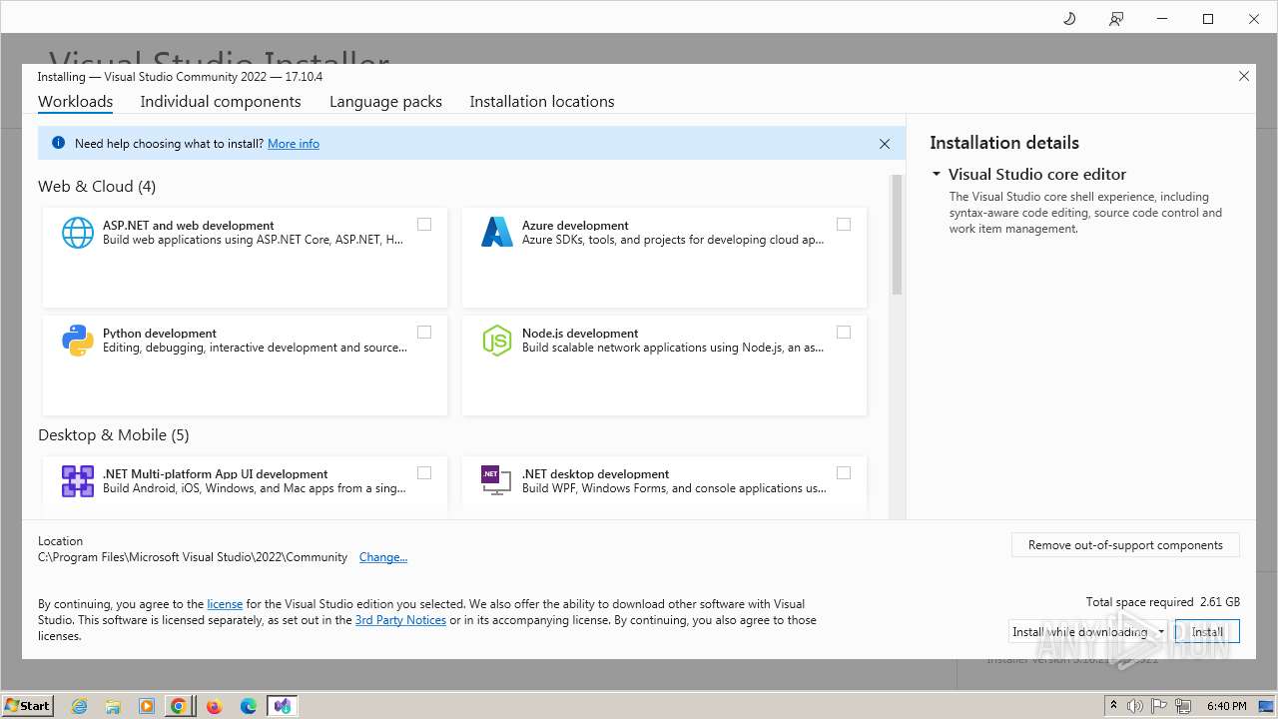Open the Start menu
The image size is (1278, 719).
(x=28, y=706)
